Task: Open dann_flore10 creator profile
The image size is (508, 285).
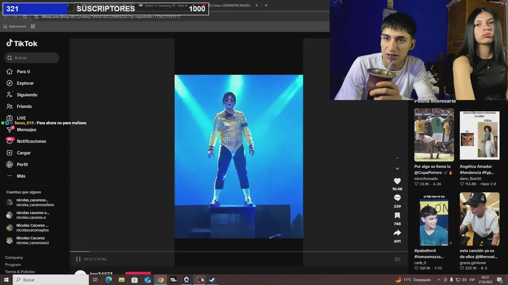Action: pyautogui.click(x=470, y=179)
